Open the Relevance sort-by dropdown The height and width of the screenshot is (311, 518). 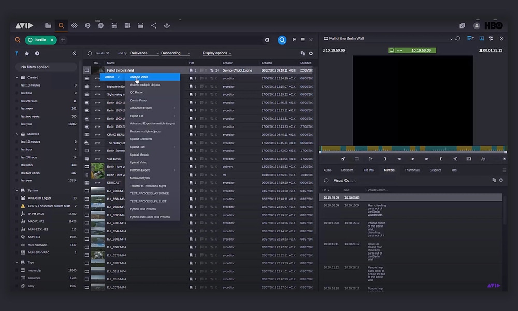pos(144,53)
